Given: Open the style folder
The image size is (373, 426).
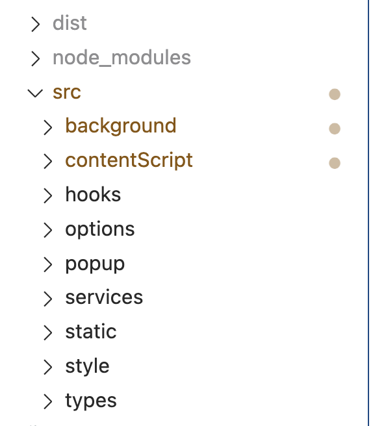Looking at the screenshot, I should [x=87, y=366].
